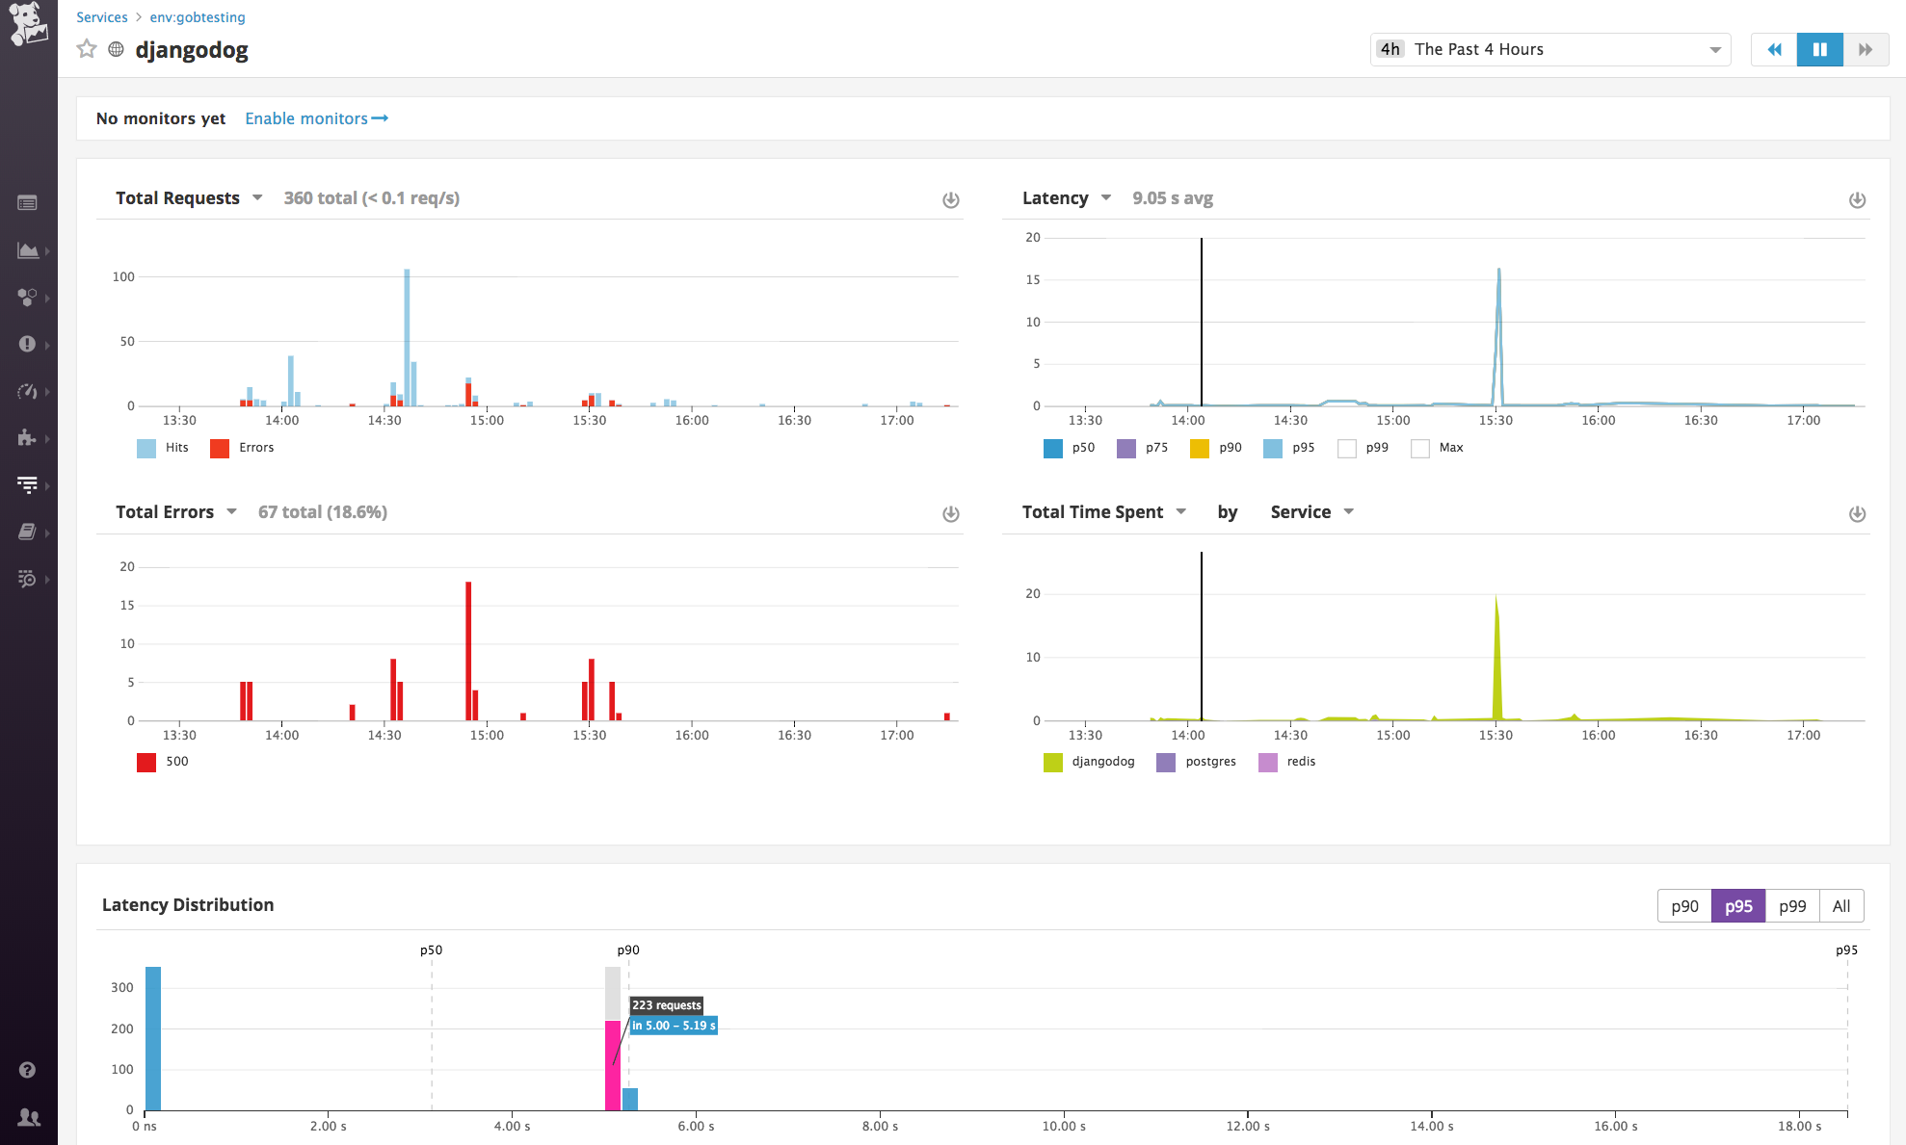
Task: Open the Monitors exclamation icon
Action: pos(27,344)
